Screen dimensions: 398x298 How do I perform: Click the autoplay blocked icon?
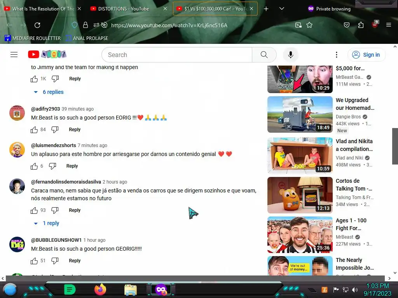(104, 25)
